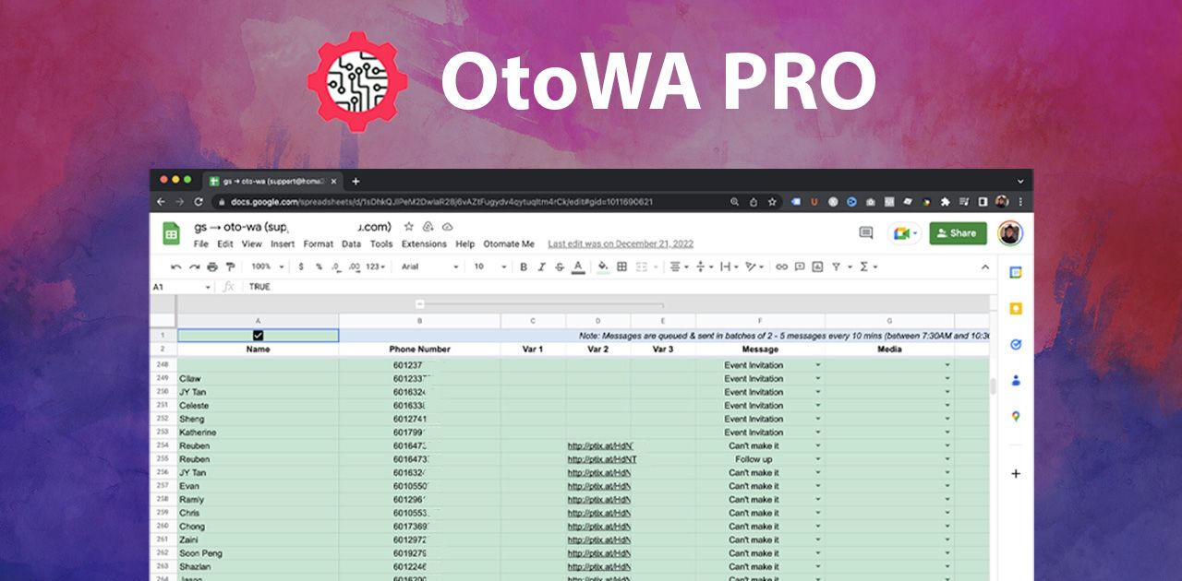Click the Chrome address bar URL
Viewport: 1182px width, 581px height.
(441, 202)
